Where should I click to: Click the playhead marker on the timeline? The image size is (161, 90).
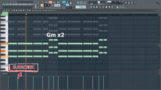(26, 14)
